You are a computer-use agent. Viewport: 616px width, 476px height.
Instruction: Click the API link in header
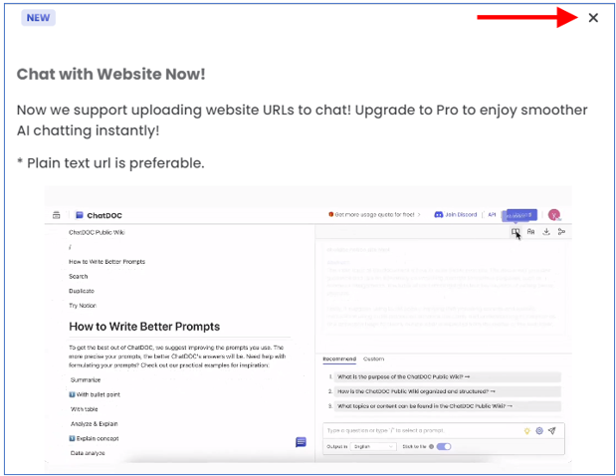coord(492,214)
